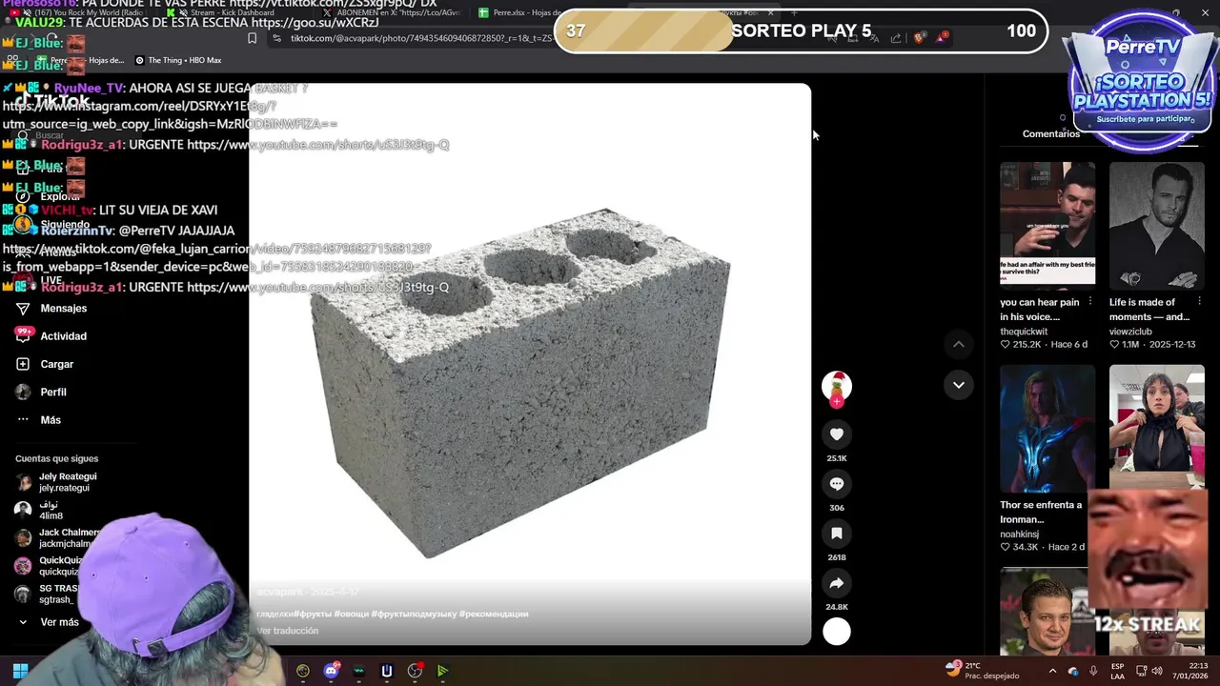Click the QuickQuiz account avatar
Viewport: 1220px width, 686px height.
point(23,566)
